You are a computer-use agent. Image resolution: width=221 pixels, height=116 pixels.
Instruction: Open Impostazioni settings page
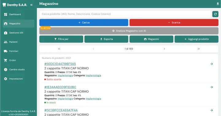[19, 79]
